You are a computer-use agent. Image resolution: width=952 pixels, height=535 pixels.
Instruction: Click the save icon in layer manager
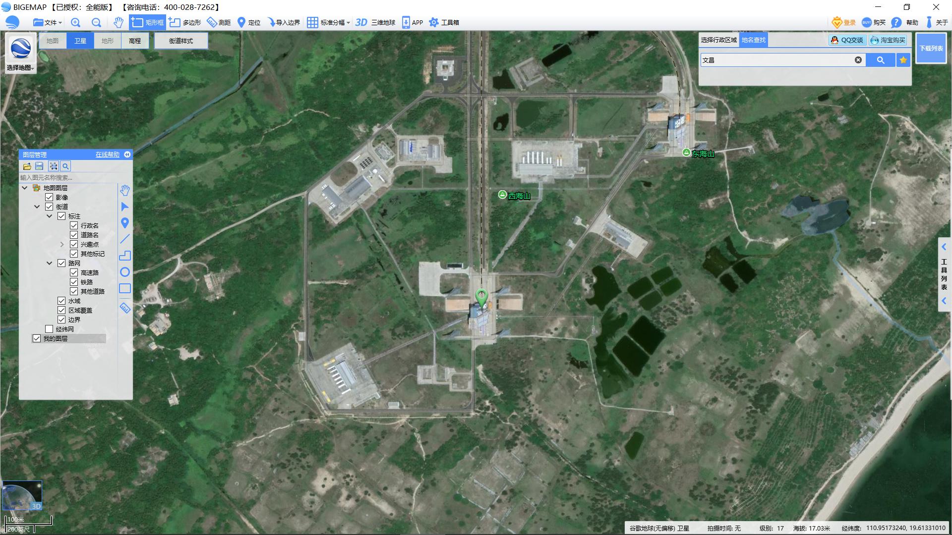coord(40,166)
